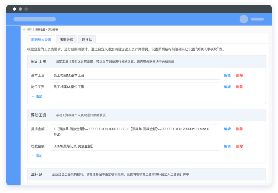Viewport: 278px width, 193px height.
Task: Click 罚款金额 SUM formula field
Action: pos(135,146)
